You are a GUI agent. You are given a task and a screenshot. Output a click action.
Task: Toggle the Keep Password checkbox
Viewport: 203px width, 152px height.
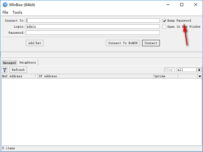click(164, 21)
